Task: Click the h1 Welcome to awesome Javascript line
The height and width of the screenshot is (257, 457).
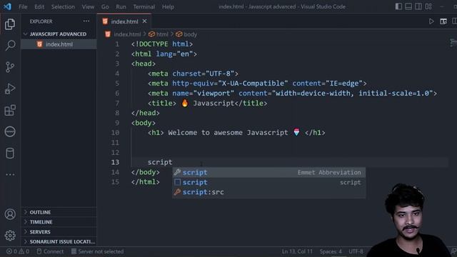Action: pos(236,133)
